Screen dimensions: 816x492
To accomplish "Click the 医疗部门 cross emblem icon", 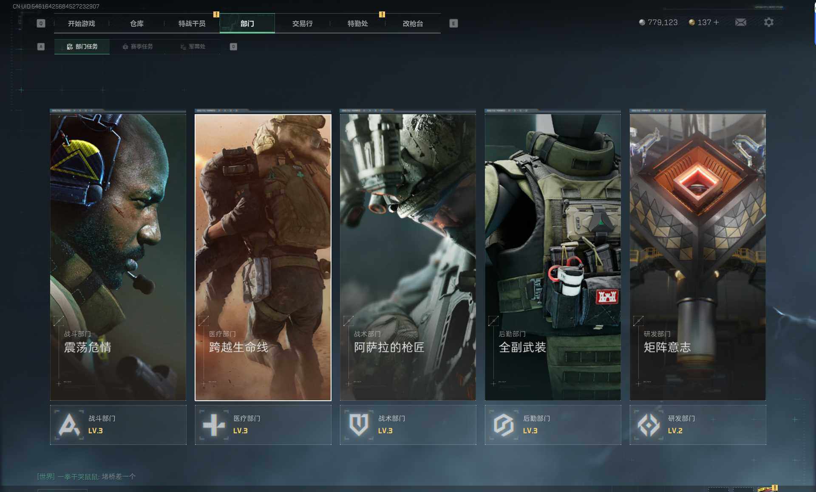I will (214, 425).
